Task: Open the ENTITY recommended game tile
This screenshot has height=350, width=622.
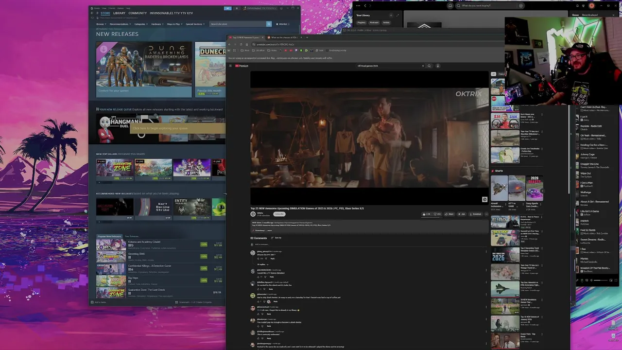Action: pyautogui.click(x=192, y=208)
